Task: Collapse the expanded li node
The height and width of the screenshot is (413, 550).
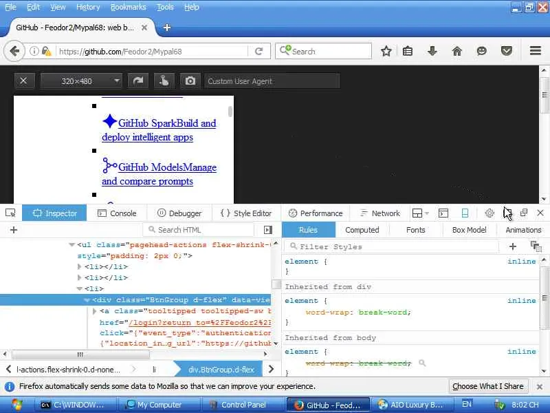Action: tap(80, 288)
